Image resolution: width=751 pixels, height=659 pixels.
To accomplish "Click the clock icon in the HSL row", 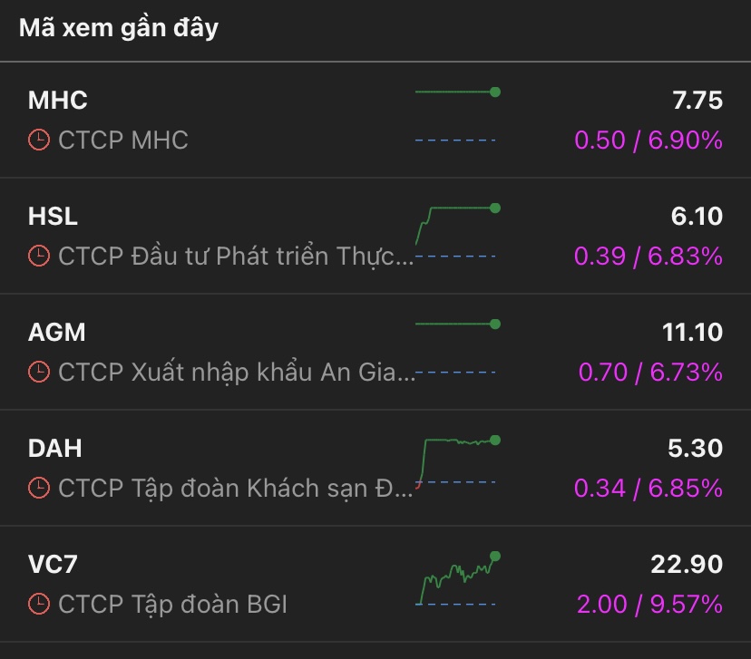I will click(x=39, y=257).
